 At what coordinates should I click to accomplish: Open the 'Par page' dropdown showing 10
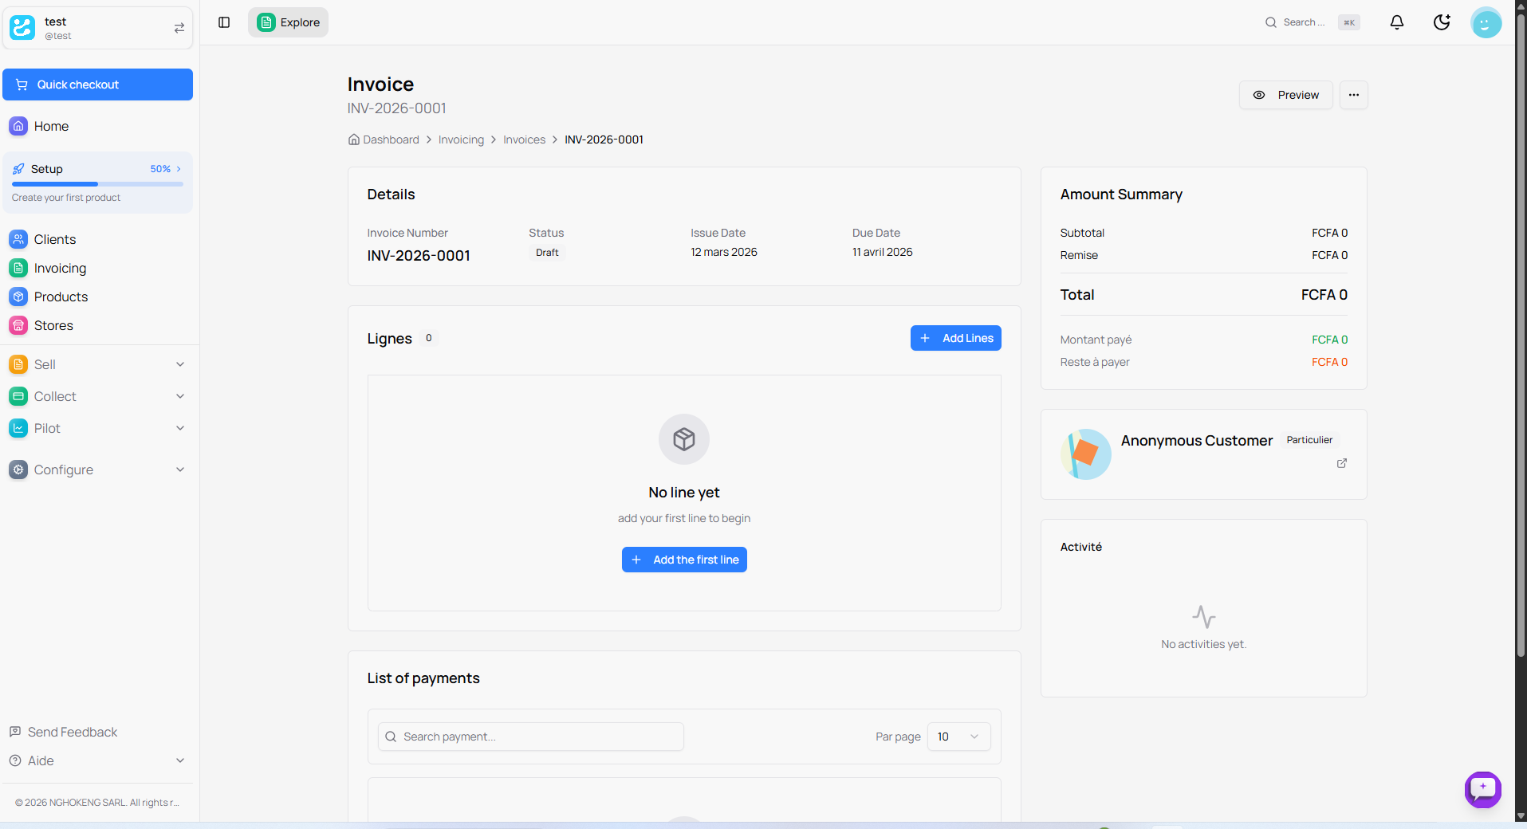[x=958, y=737]
